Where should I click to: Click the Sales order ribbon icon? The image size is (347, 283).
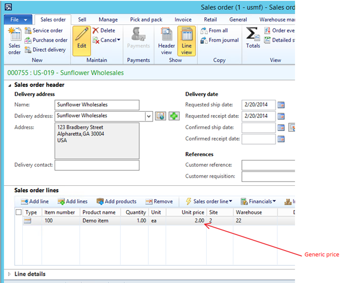click(15, 41)
